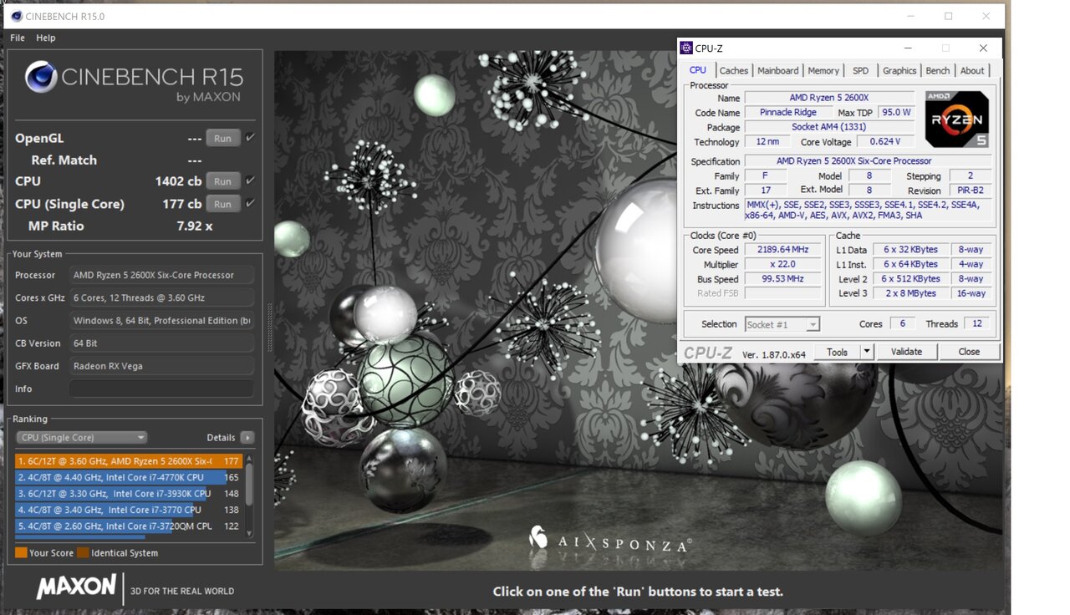Click the Details arrow button in Ranking
The width and height of the screenshot is (1070, 615).
pos(247,437)
